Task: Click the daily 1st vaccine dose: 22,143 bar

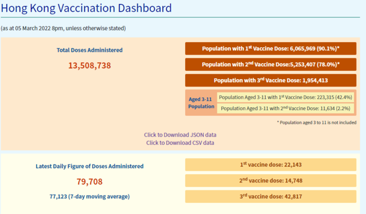Action: tap(271, 165)
